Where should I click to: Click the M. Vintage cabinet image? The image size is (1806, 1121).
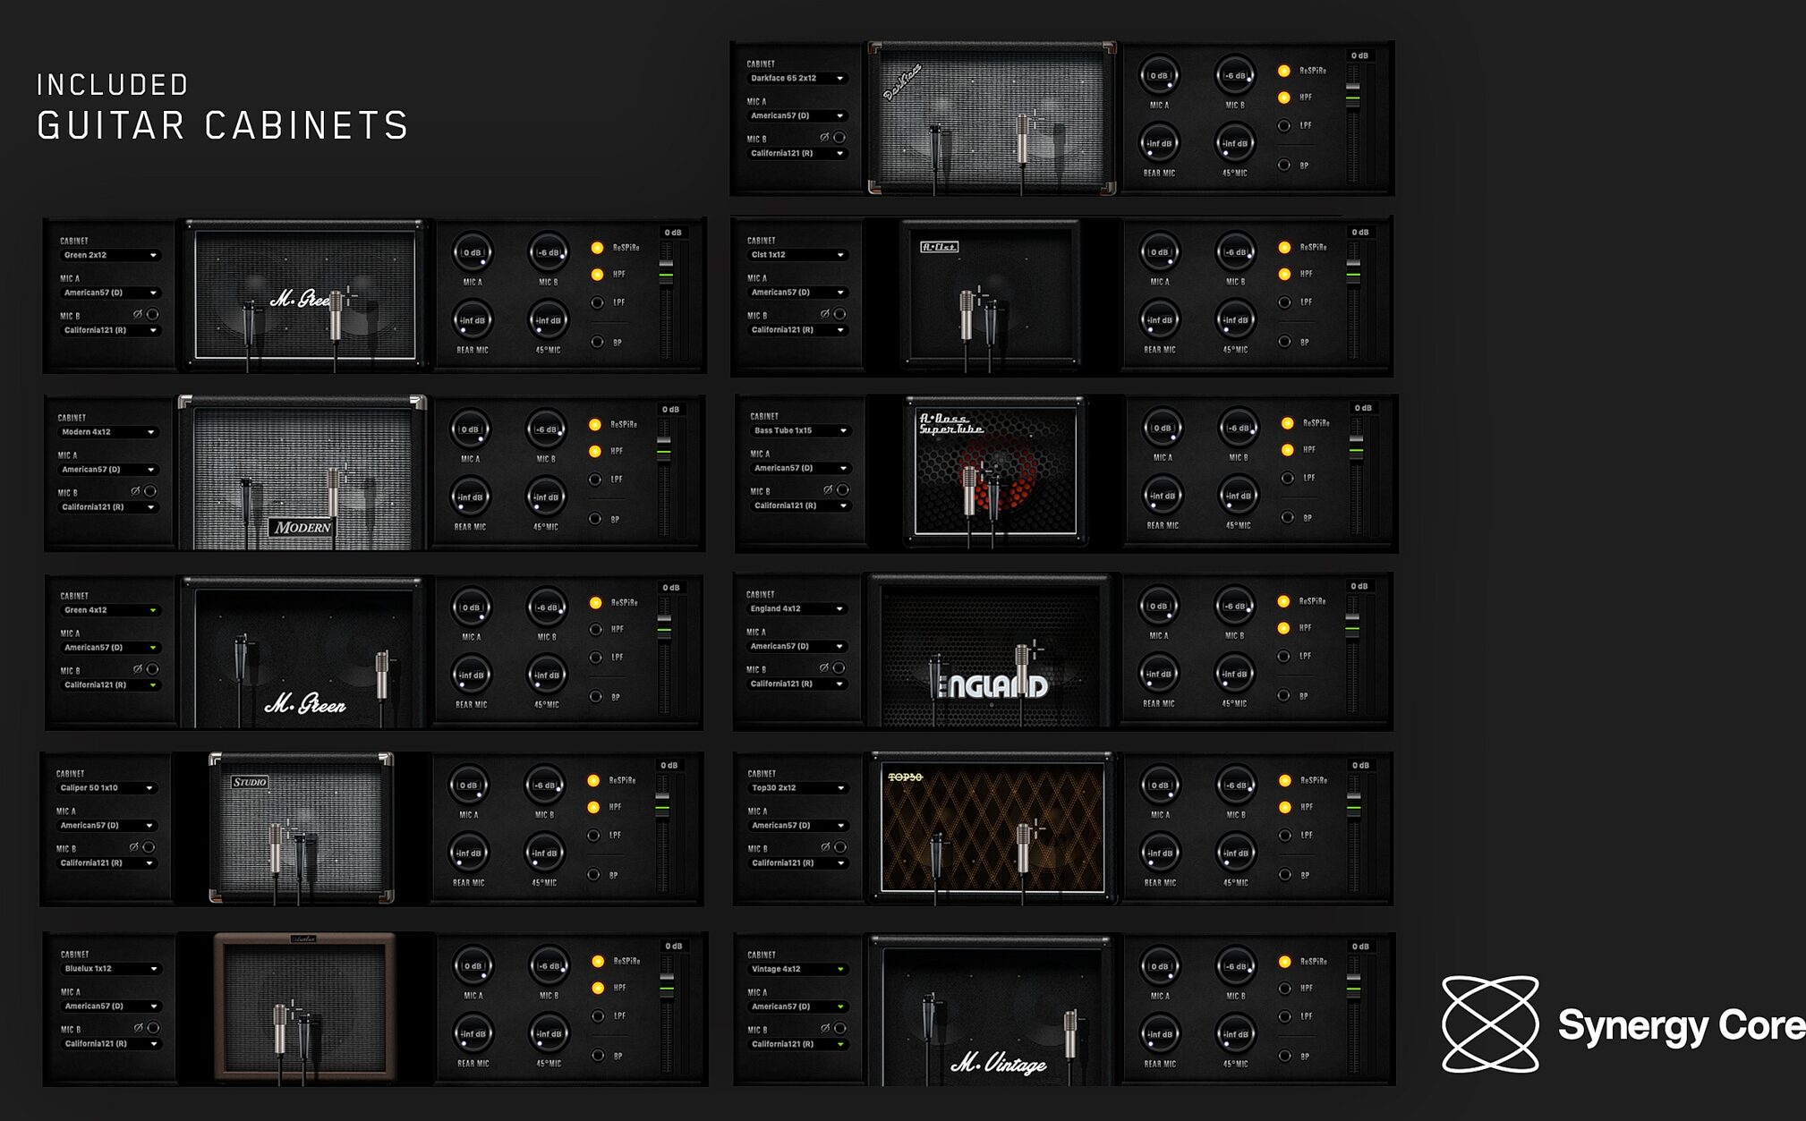point(992,1009)
